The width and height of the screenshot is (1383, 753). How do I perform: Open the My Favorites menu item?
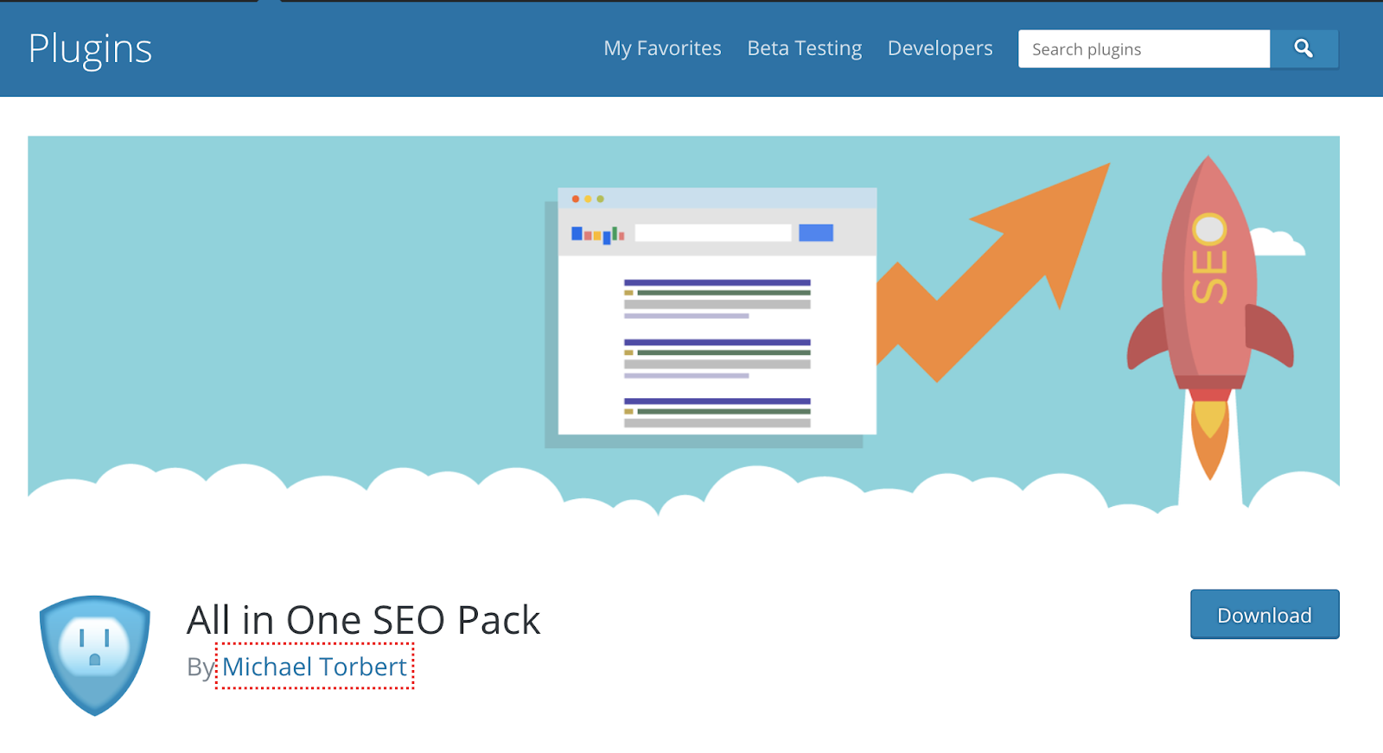(x=662, y=48)
